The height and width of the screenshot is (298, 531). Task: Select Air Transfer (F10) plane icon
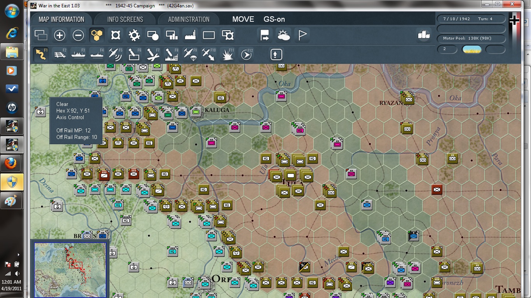209,54
